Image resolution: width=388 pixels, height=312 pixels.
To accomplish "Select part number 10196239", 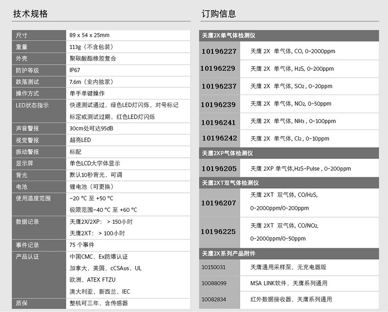I will [218, 105].
